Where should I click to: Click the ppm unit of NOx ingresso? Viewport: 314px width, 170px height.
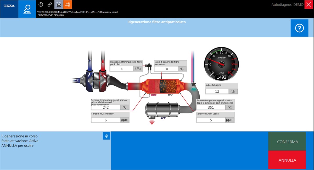click(125, 120)
